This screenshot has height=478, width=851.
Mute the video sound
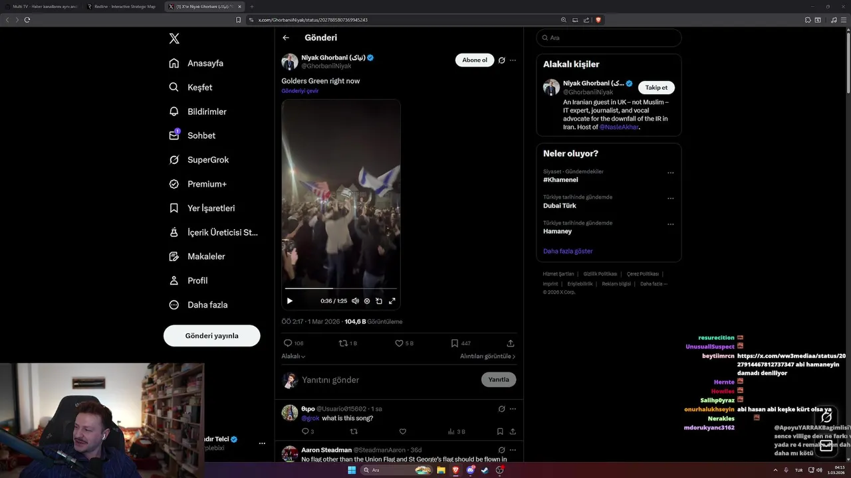point(355,301)
